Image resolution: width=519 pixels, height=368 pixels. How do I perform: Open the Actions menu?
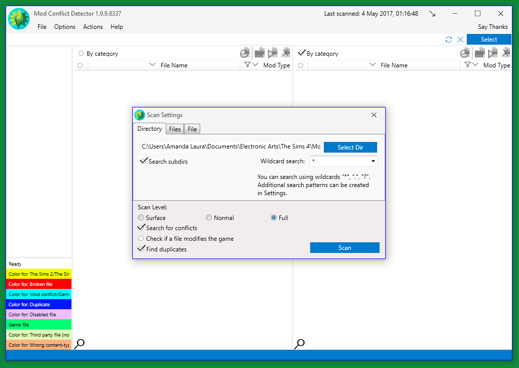(x=93, y=27)
